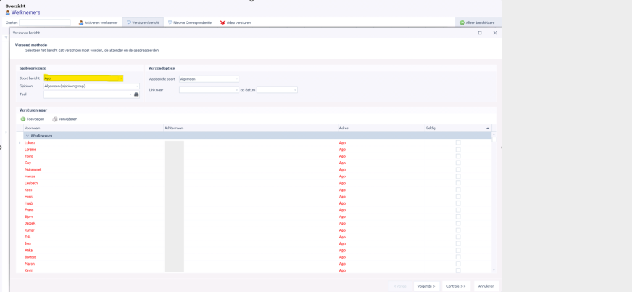Open the Appbericht soort dropdown

[x=236, y=79]
